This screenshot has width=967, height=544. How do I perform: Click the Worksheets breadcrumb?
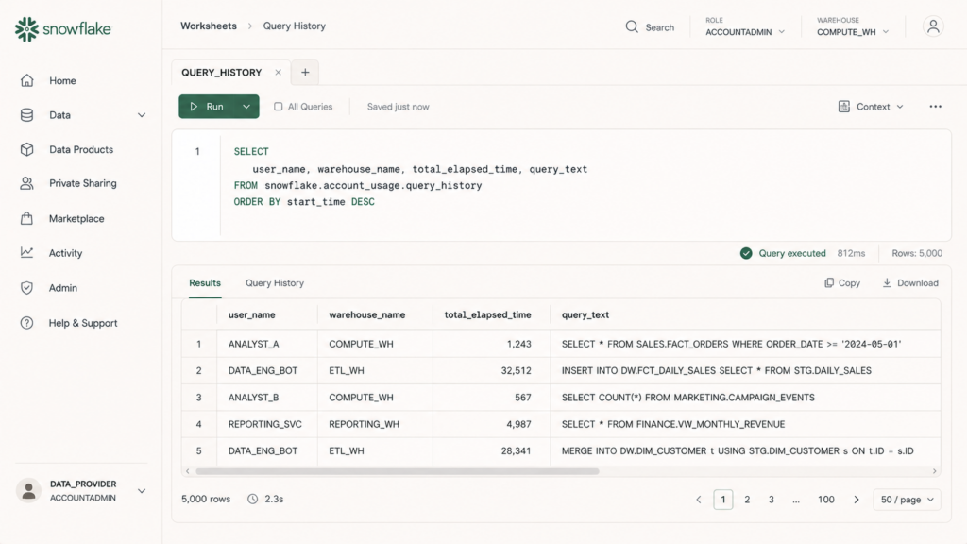pos(209,25)
